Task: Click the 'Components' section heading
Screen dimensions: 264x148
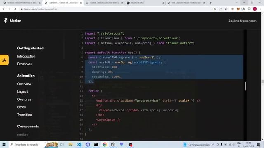Action: (x=28, y=127)
